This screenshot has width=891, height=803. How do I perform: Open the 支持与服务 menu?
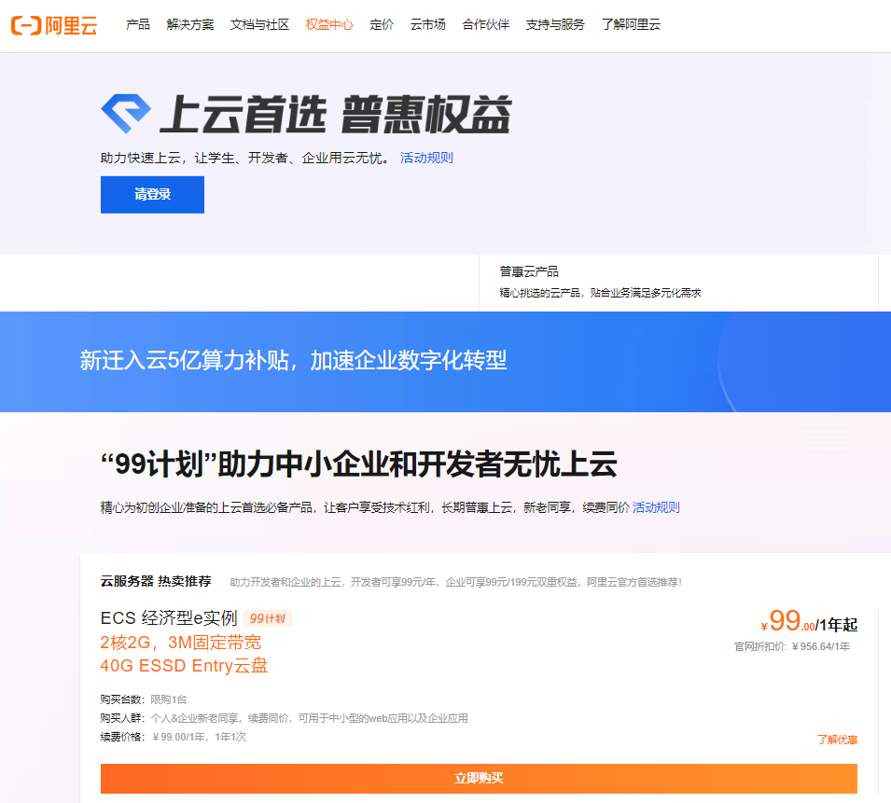pos(555,24)
